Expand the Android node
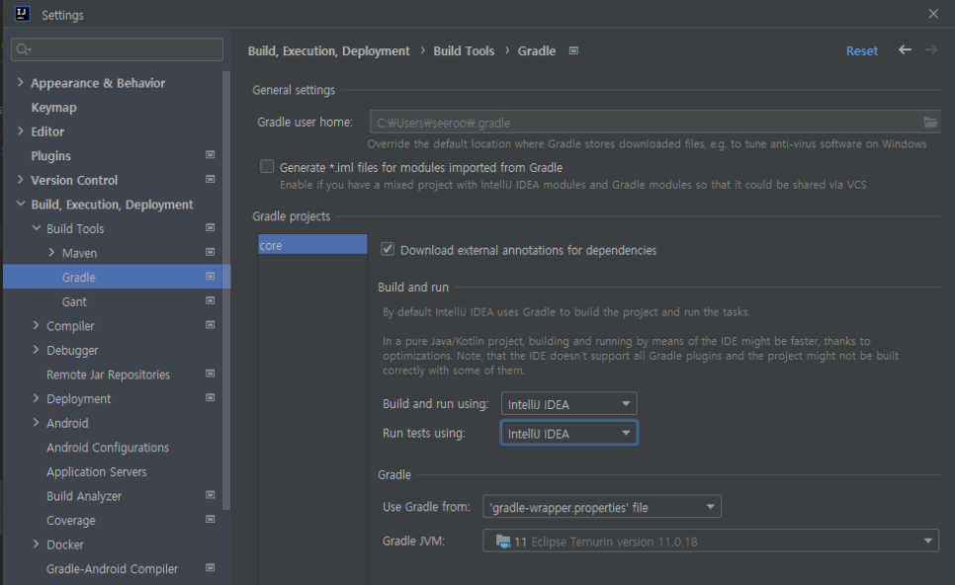 [36, 423]
